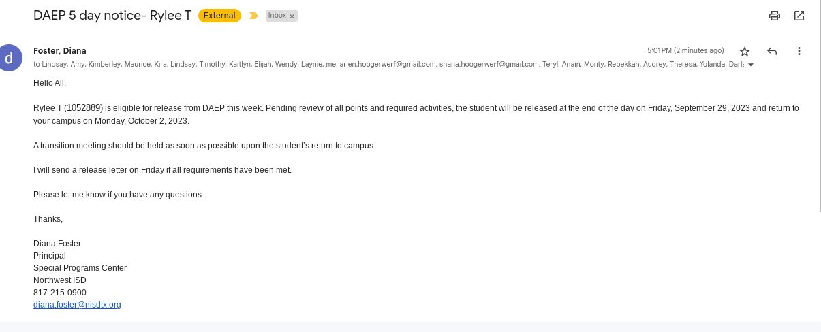Screen dimensions: 821x332
Task: Click recipient arien.hoogerwerf@gmail.com
Action: [x=388, y=64]
